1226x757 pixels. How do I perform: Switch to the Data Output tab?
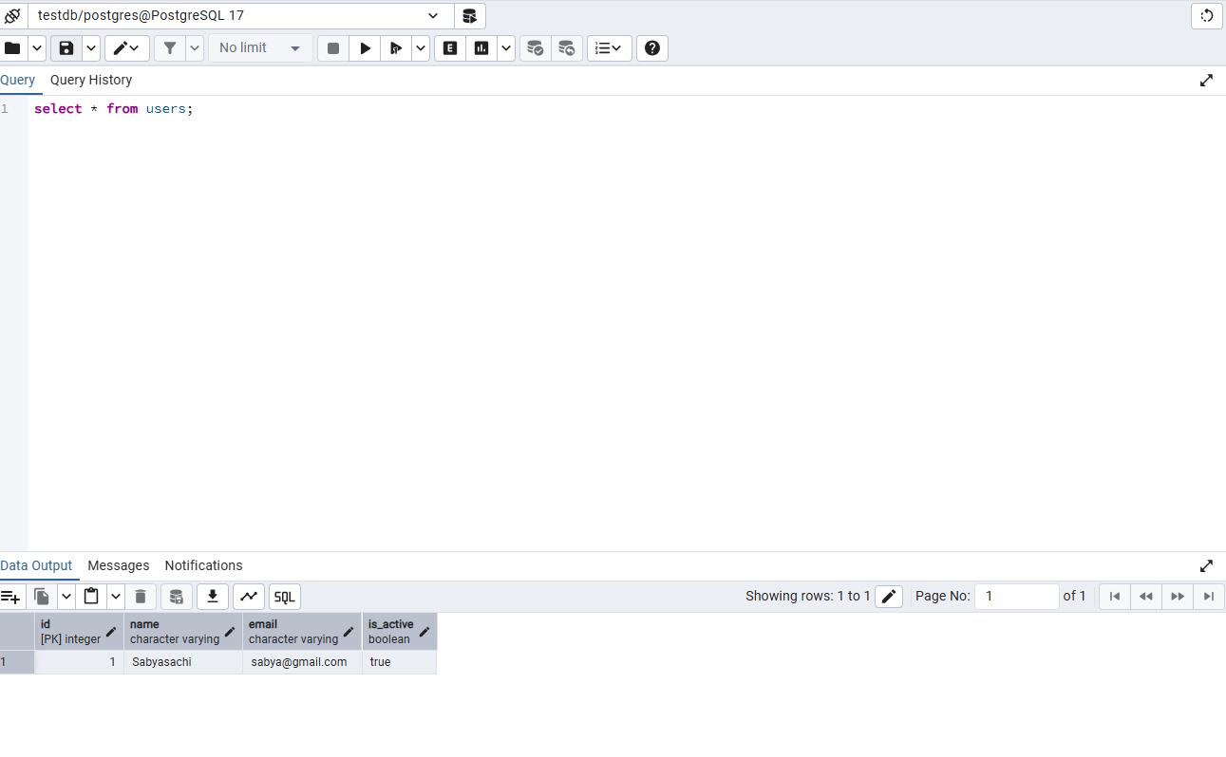(x=36, y=566)
